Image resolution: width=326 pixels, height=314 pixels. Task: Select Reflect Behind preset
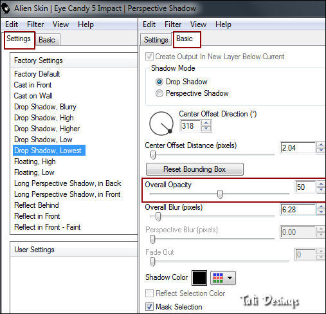coord(37,205)
